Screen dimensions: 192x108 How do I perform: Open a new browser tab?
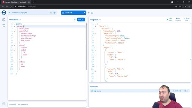pyautogui.click(x=34, y=2)
